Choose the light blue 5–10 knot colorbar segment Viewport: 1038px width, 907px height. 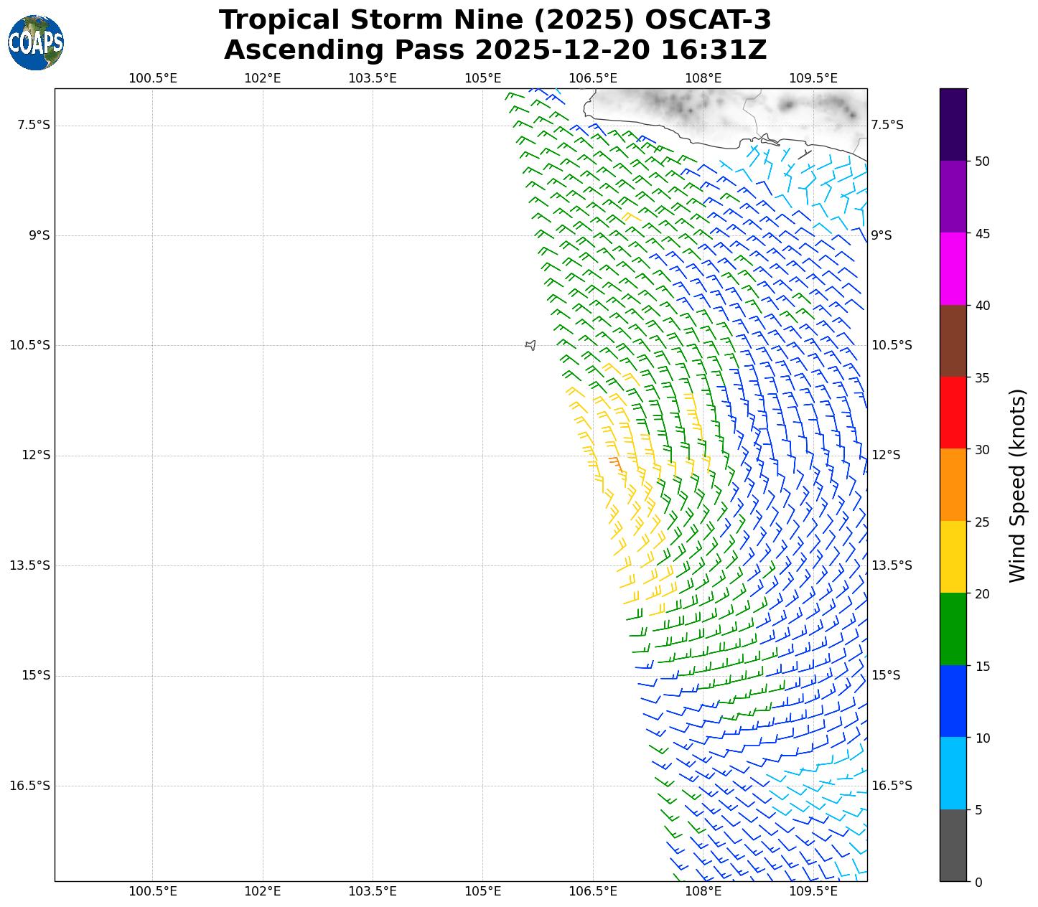[953, 773]
